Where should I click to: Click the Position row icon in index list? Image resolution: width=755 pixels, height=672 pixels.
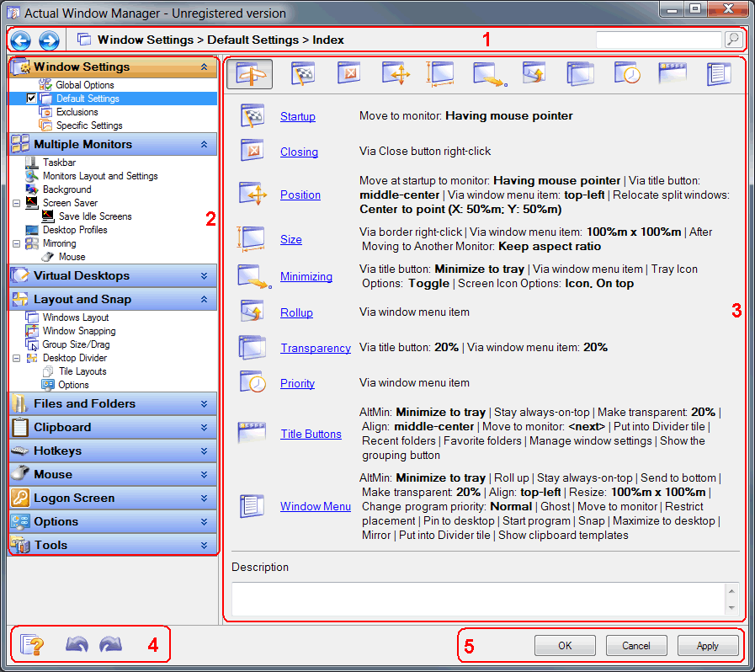[253, 194]
